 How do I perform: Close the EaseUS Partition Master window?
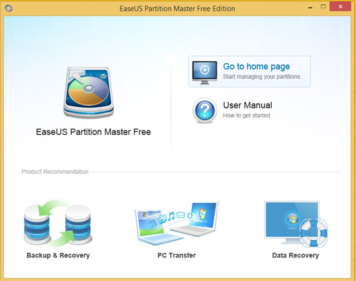tap(340, 7)
